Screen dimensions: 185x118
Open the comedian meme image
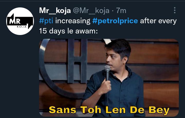[109, 77]
